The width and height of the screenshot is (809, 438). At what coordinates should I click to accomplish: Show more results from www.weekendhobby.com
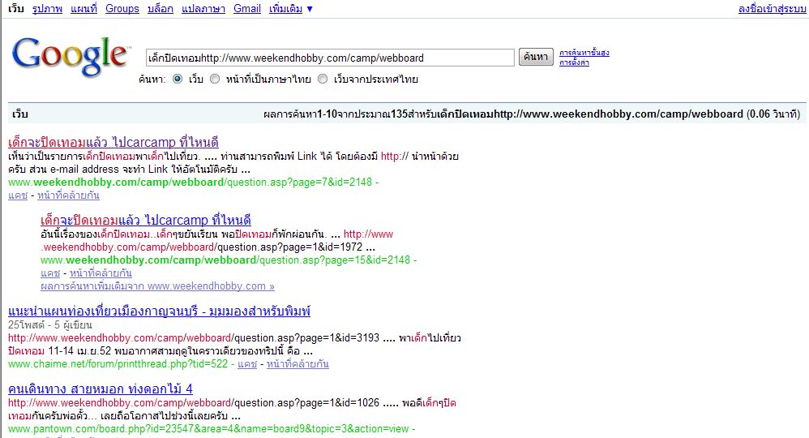[157, 286]
